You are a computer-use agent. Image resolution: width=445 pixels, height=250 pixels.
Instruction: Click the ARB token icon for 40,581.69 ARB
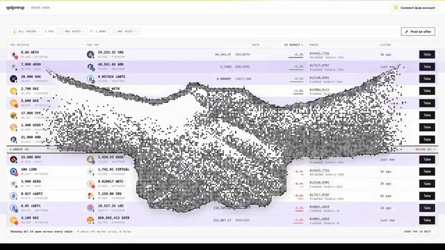(x=90, y=67)
